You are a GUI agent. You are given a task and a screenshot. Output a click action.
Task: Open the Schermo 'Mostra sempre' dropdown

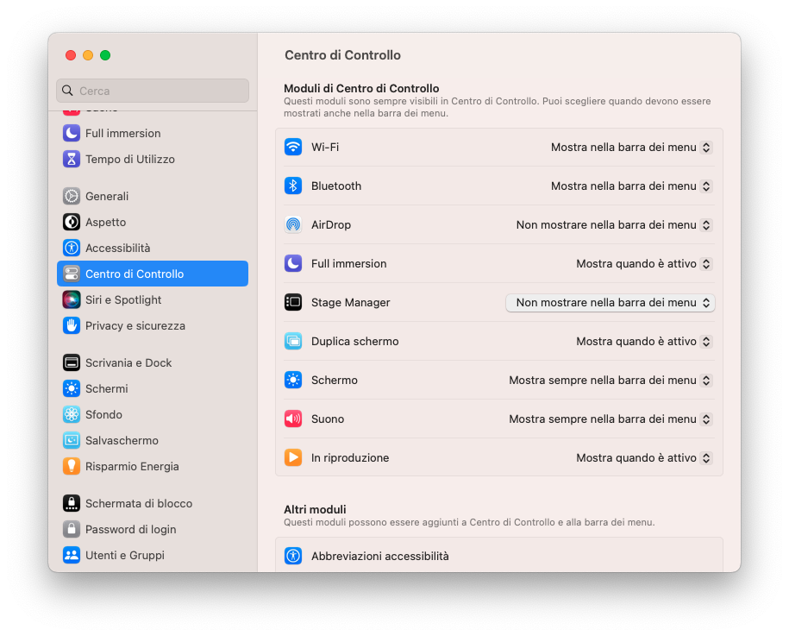point(611,380)
